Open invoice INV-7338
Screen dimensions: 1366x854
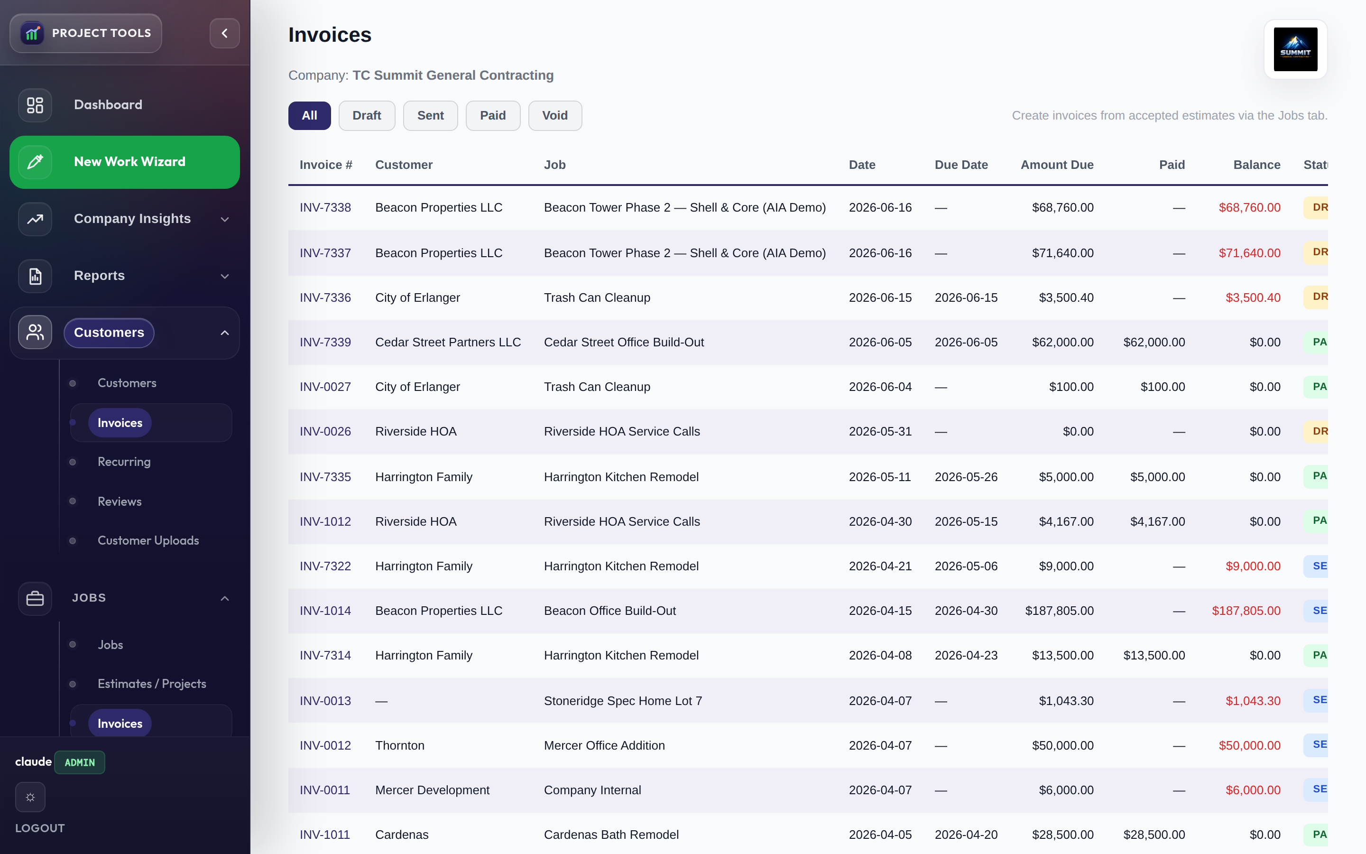[325, 207]
